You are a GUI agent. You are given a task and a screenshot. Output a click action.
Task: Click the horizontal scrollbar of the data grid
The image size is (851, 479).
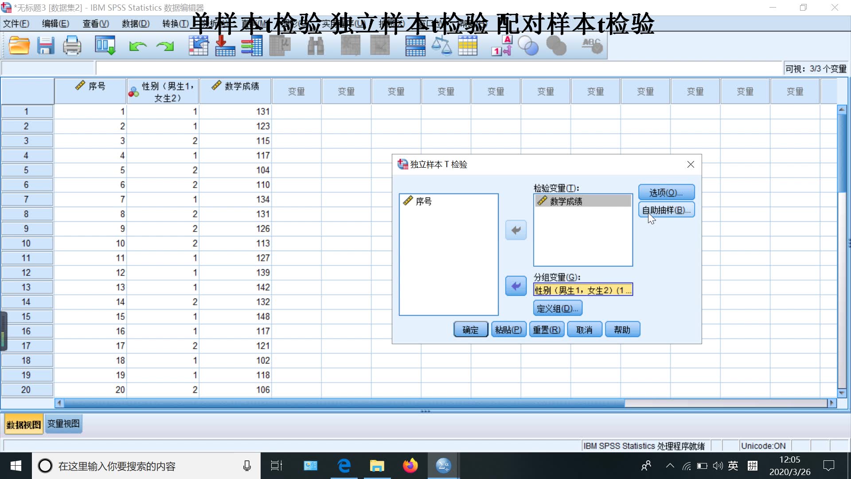[x=344, y=403]
